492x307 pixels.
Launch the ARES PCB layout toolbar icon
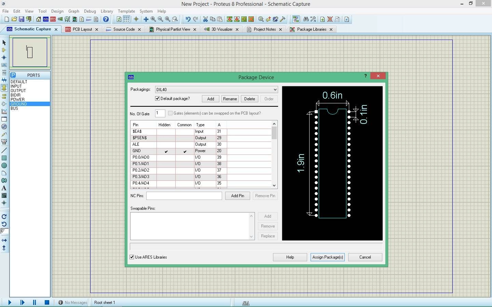click(53, 19)
